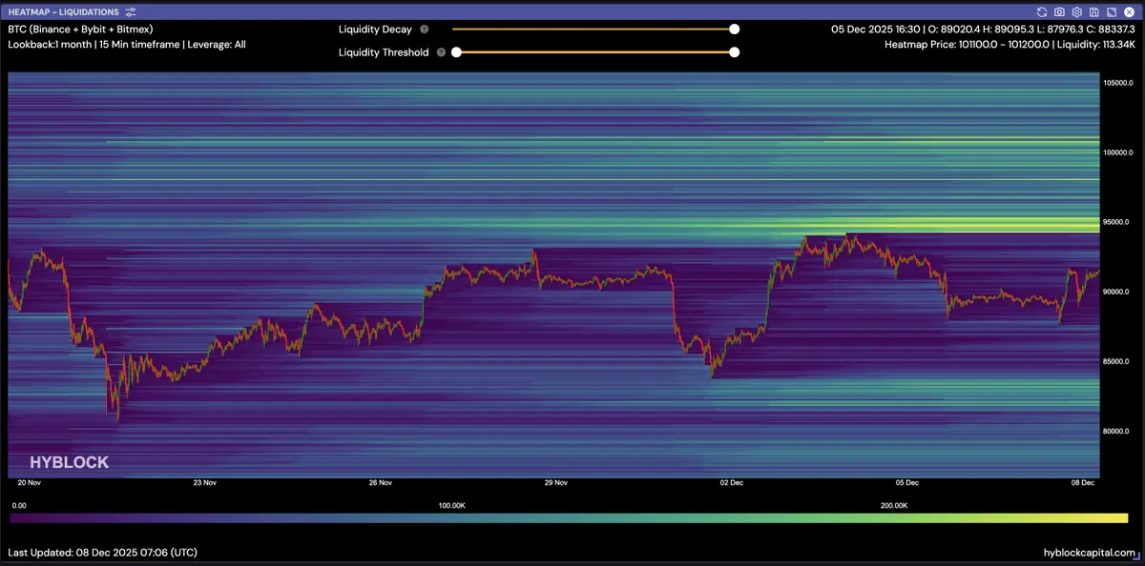Click the 95000.0 price axis label
The width and height of the screenshot is (1145, 566).
pos(1116,222)
